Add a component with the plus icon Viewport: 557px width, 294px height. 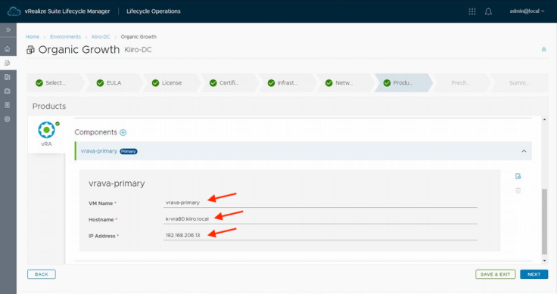tap(123, 132)
